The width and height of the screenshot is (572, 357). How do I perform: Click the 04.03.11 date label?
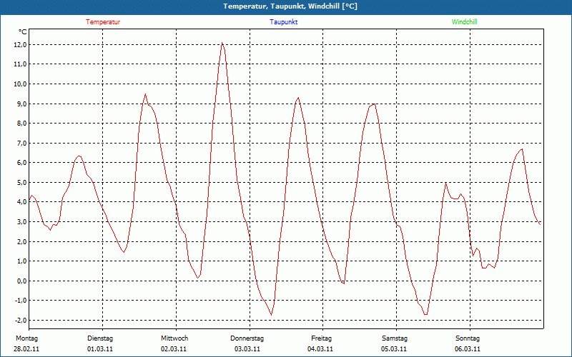[320, 349]
